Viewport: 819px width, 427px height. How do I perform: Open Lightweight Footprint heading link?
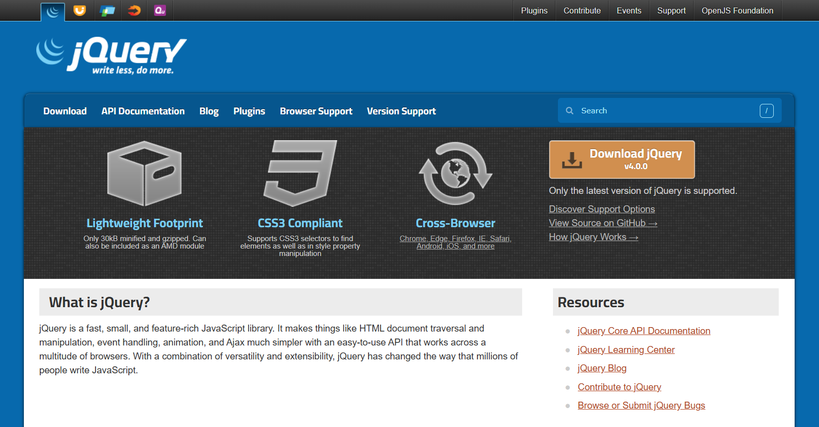coord(145,223)
